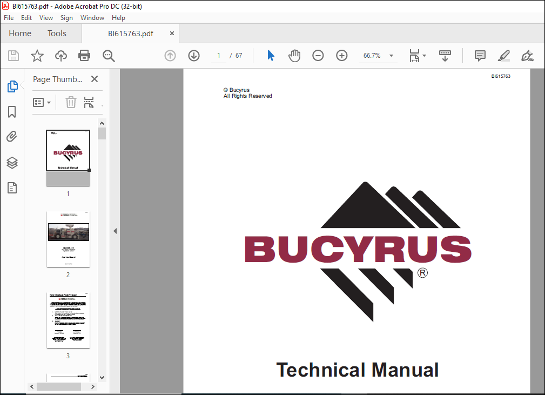This screenshot has height=395, width=545.
Task: Add bookmark star icon
Action: coord(37,56)
